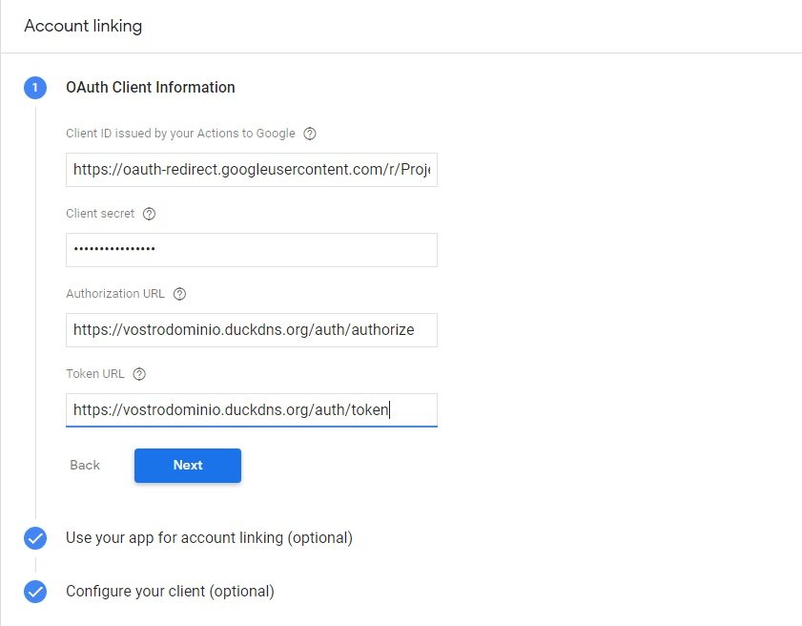The height and width of the screenshot is (626, 802).
Task: Place cursor in Token URL field
Action: click(x=251, y=410)
